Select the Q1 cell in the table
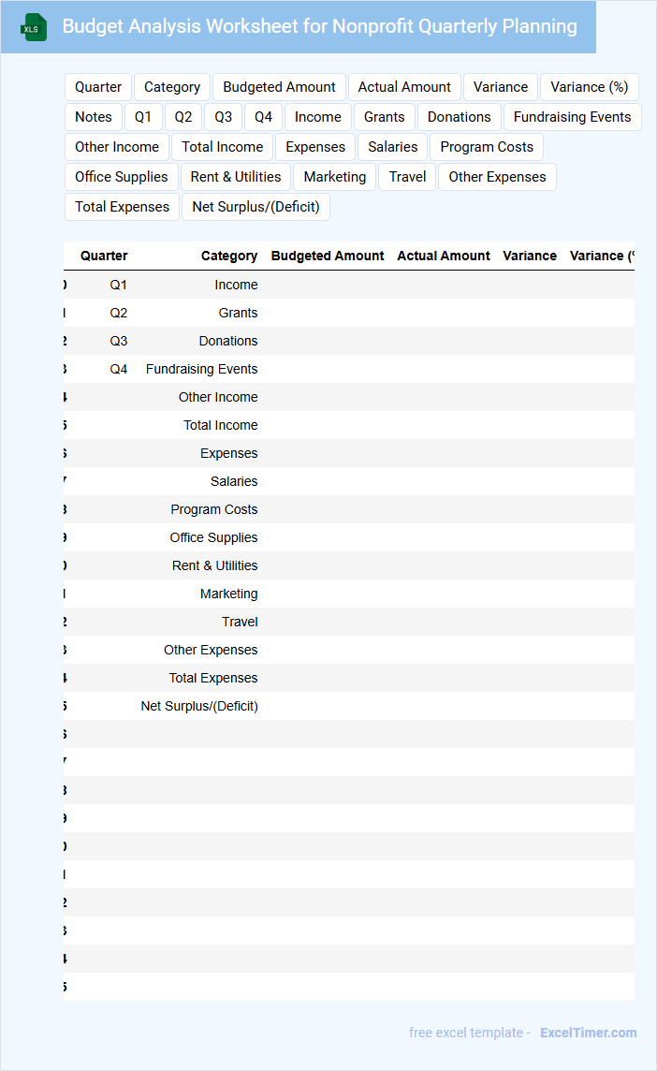 coord(119,285)
